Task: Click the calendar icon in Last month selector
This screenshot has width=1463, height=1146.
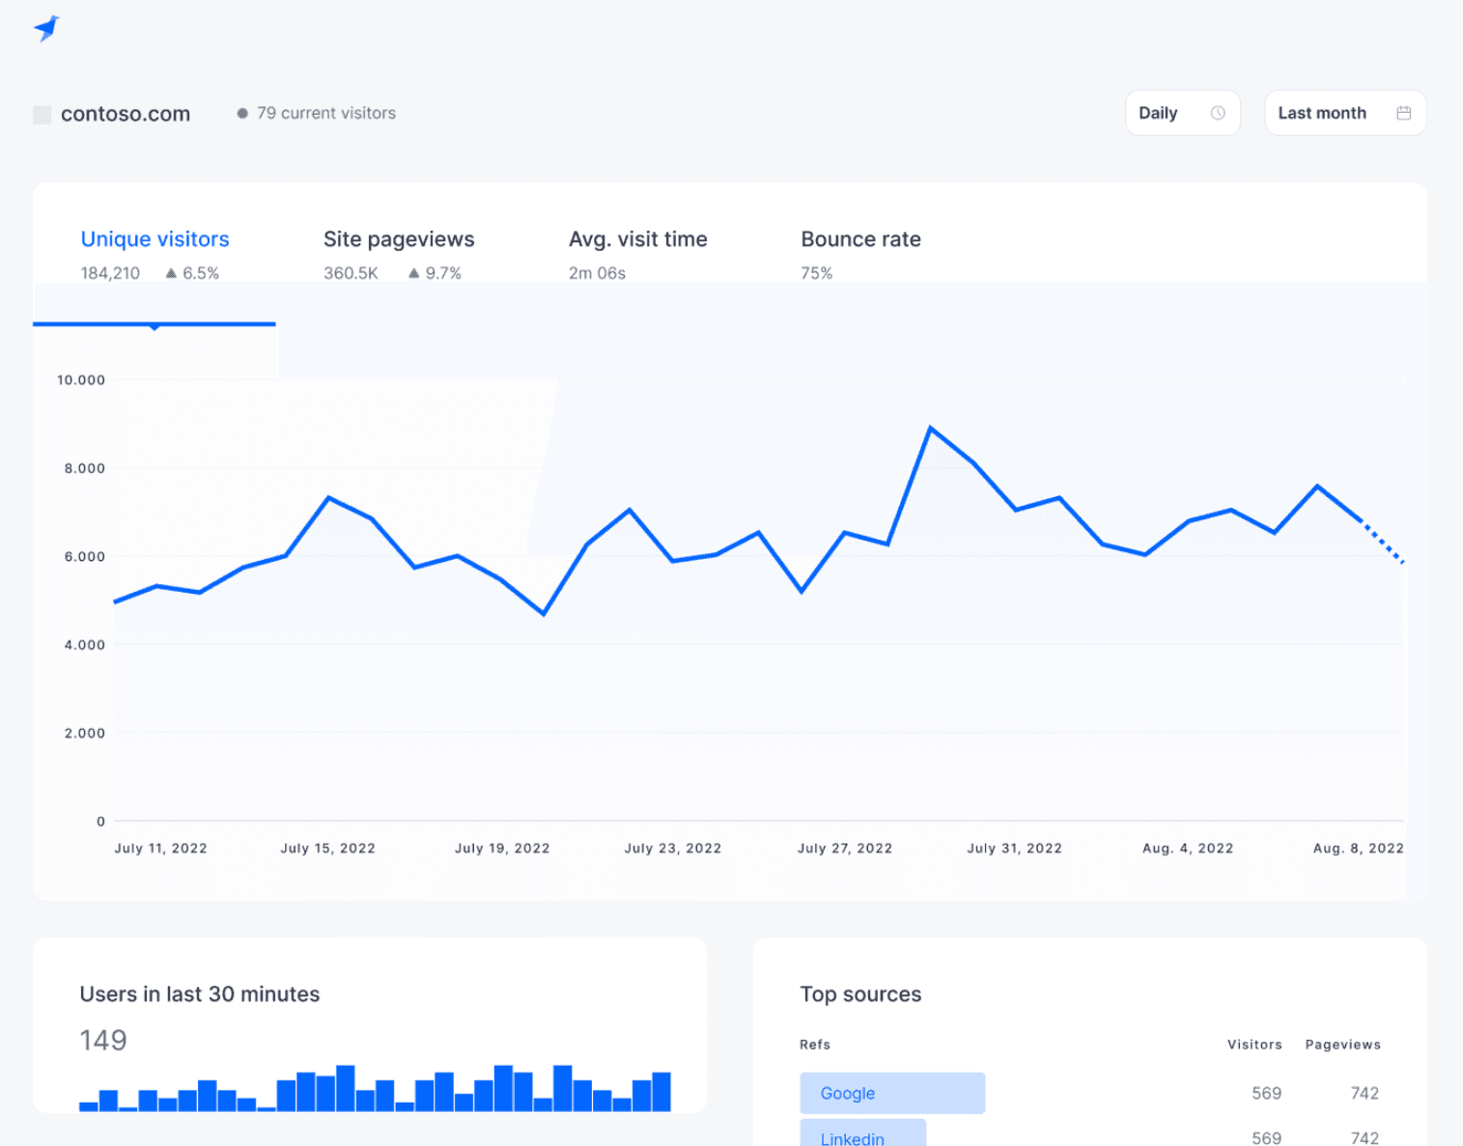Action: [1404, 113]
